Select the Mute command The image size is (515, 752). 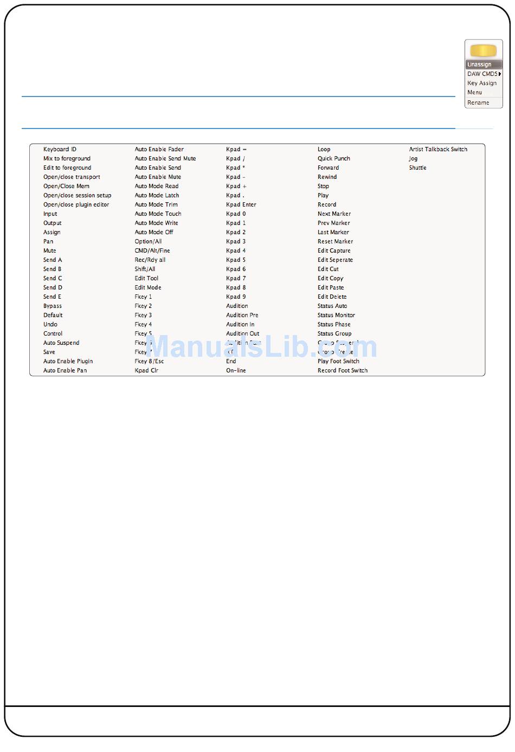49,250
